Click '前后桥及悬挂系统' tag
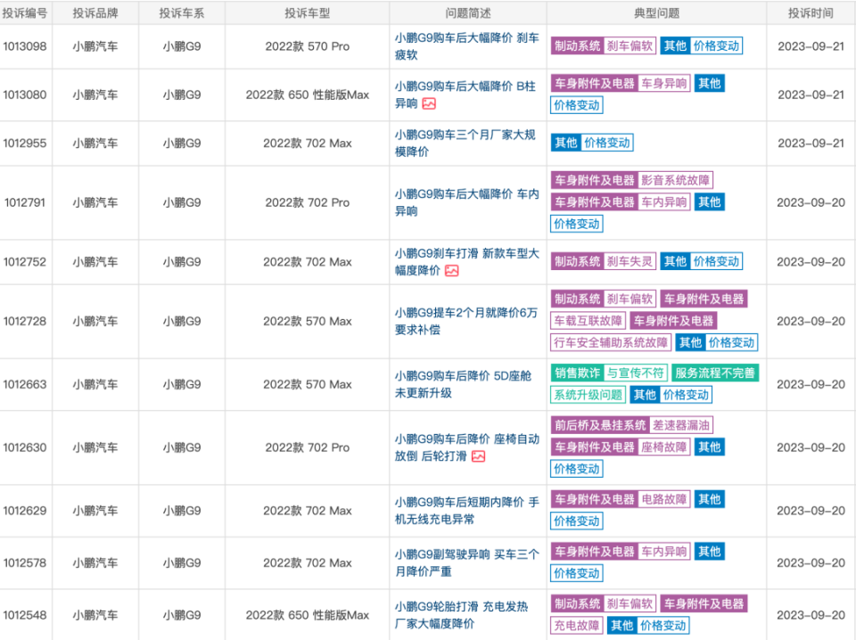Viewport: 856px width, 640px height. click(600, 425)
